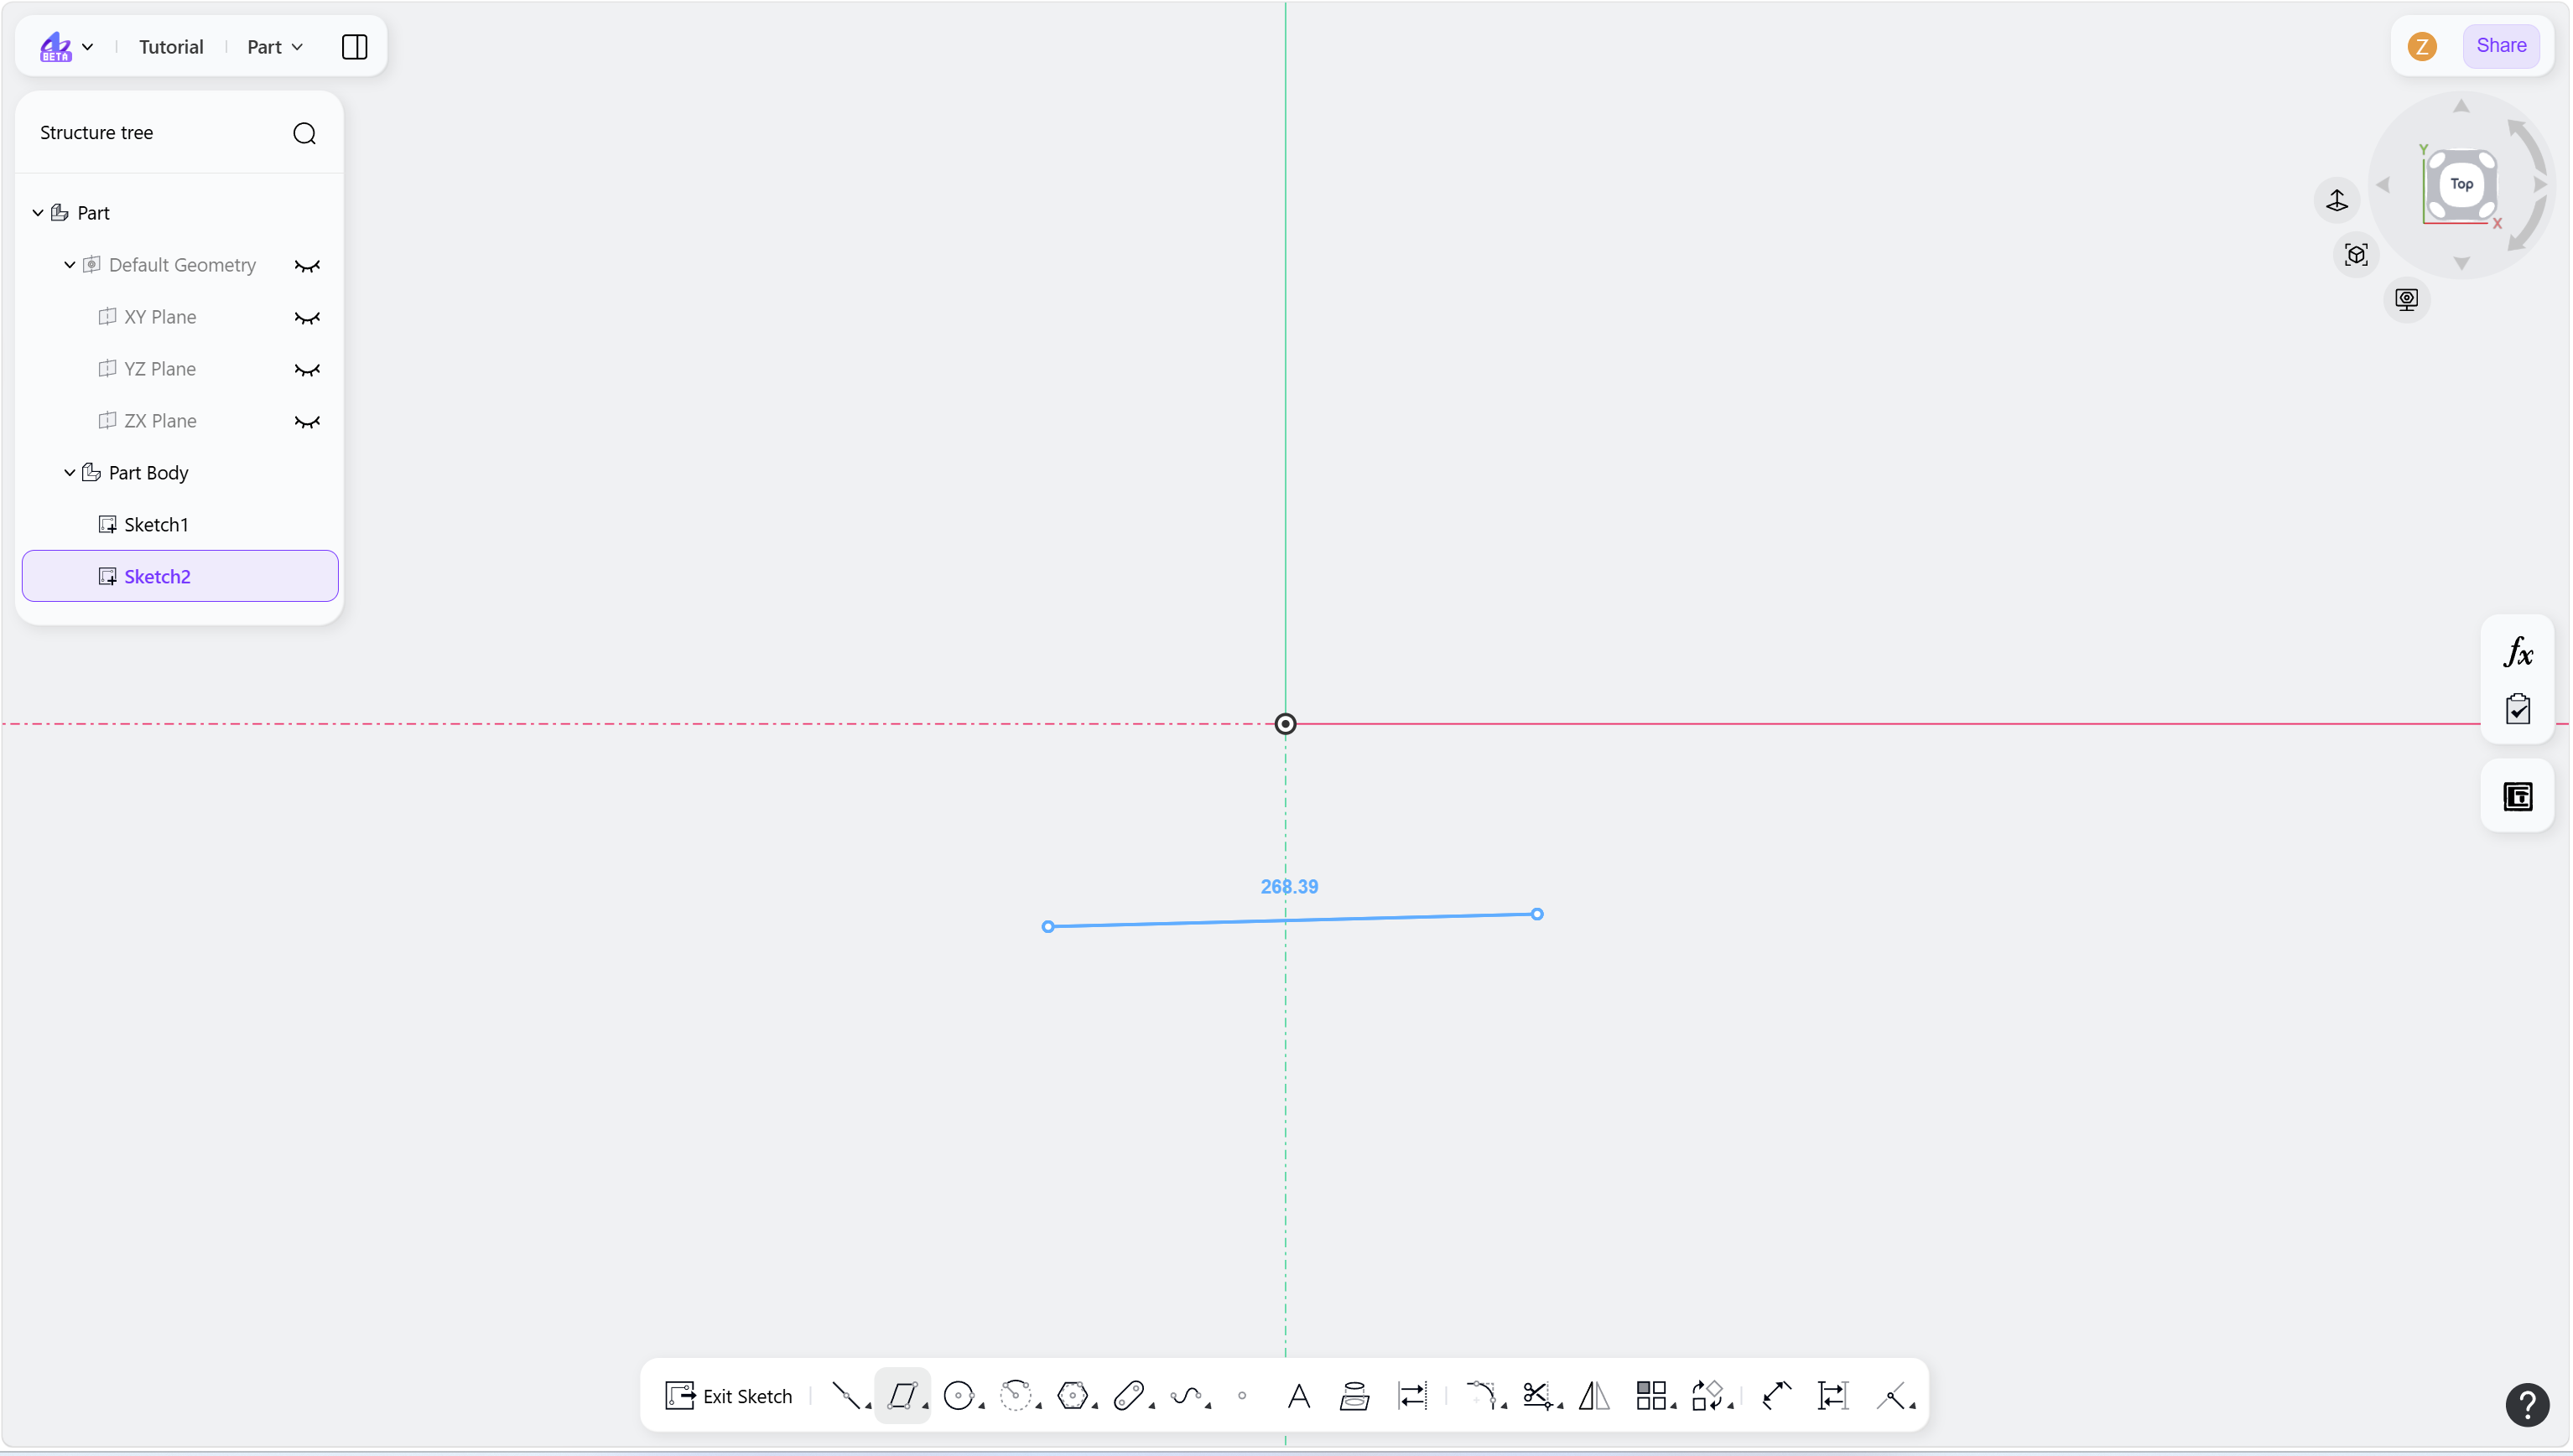Select the Rotate transform tool
The height and width of the screenshot is (1456, 2573).
click(1707, 1395)
